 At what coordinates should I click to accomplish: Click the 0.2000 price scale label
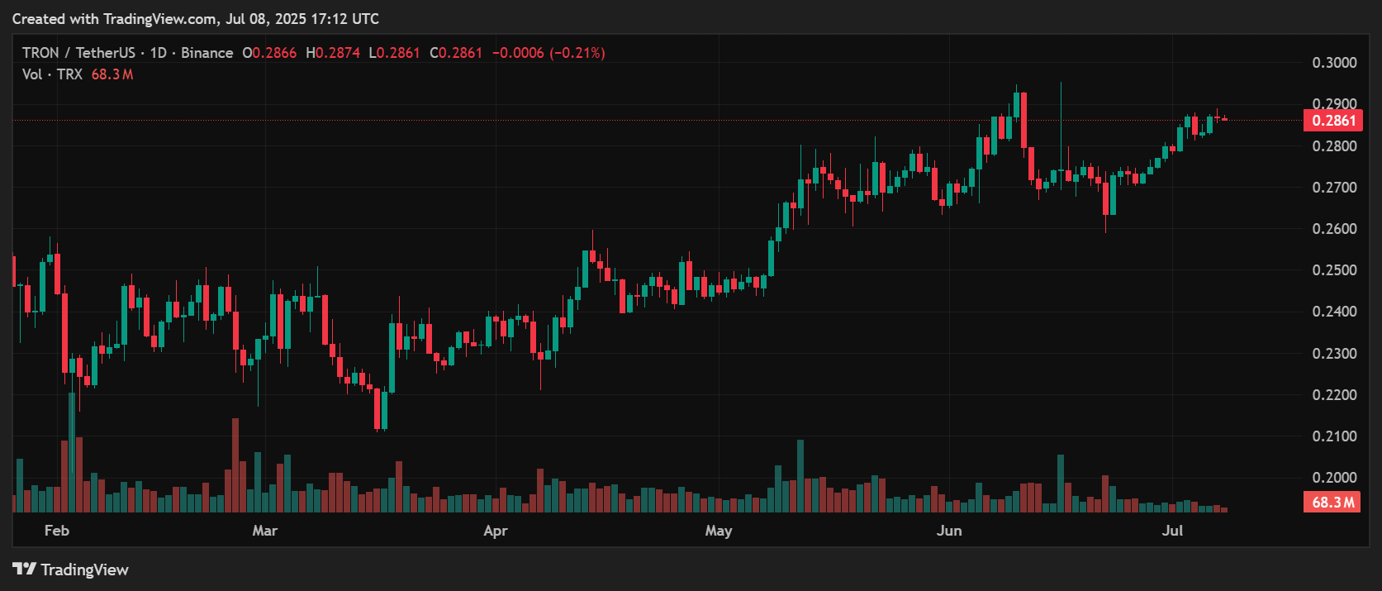point(1334,478)
